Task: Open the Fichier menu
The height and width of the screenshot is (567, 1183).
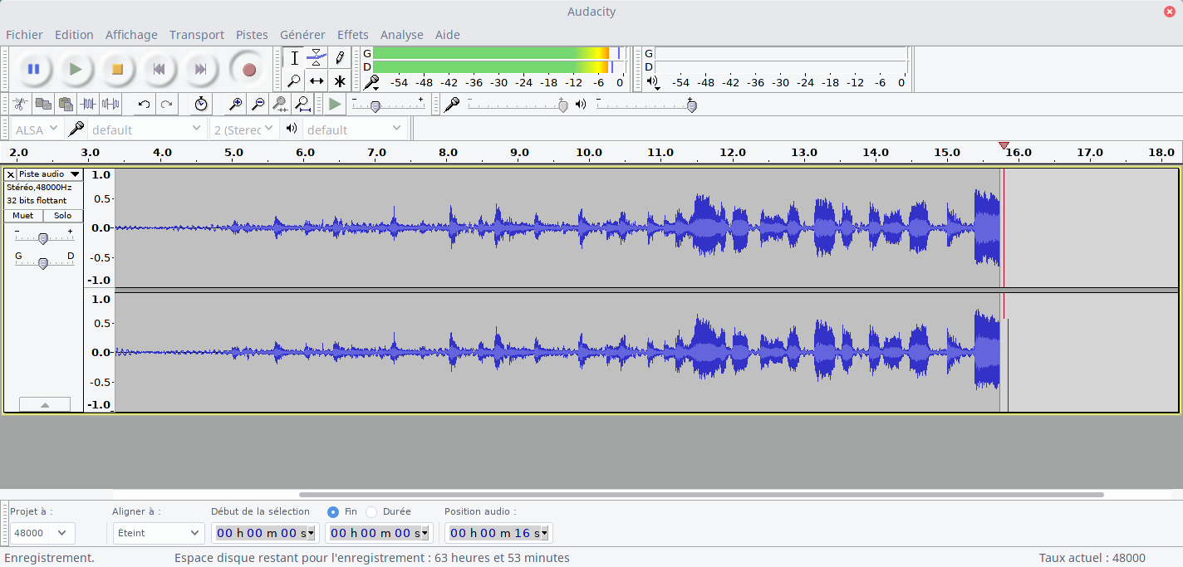Action: point(24,35)
